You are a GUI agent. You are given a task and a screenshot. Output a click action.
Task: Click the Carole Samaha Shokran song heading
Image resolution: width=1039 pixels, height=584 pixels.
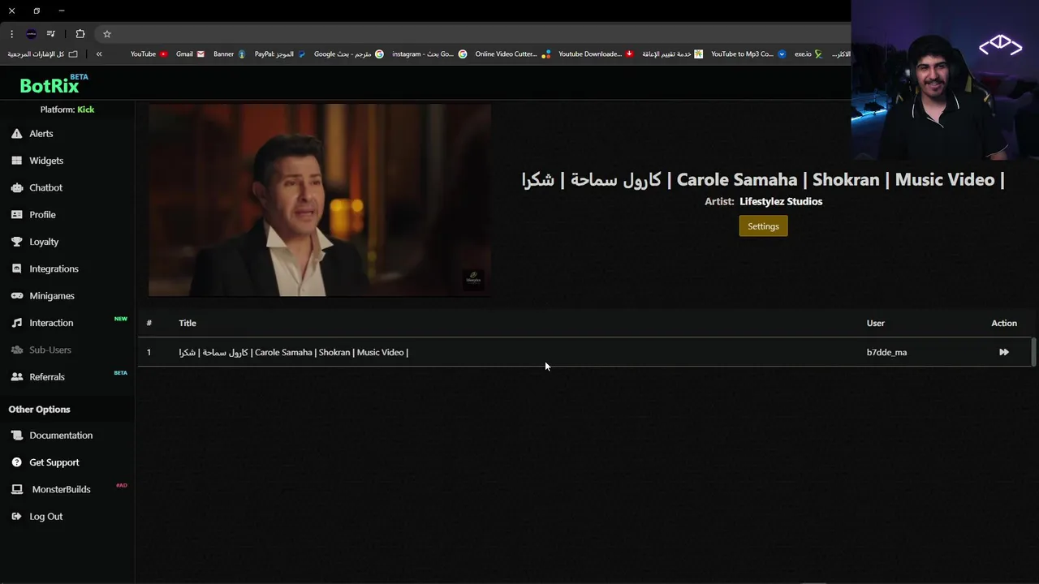763,179
